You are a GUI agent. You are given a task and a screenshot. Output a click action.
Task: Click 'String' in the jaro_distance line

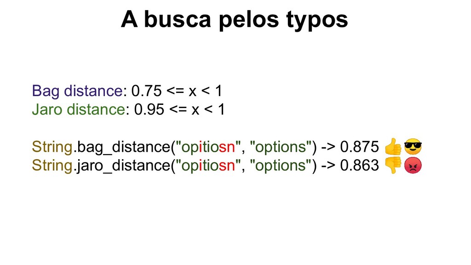(x=52, y=166)
